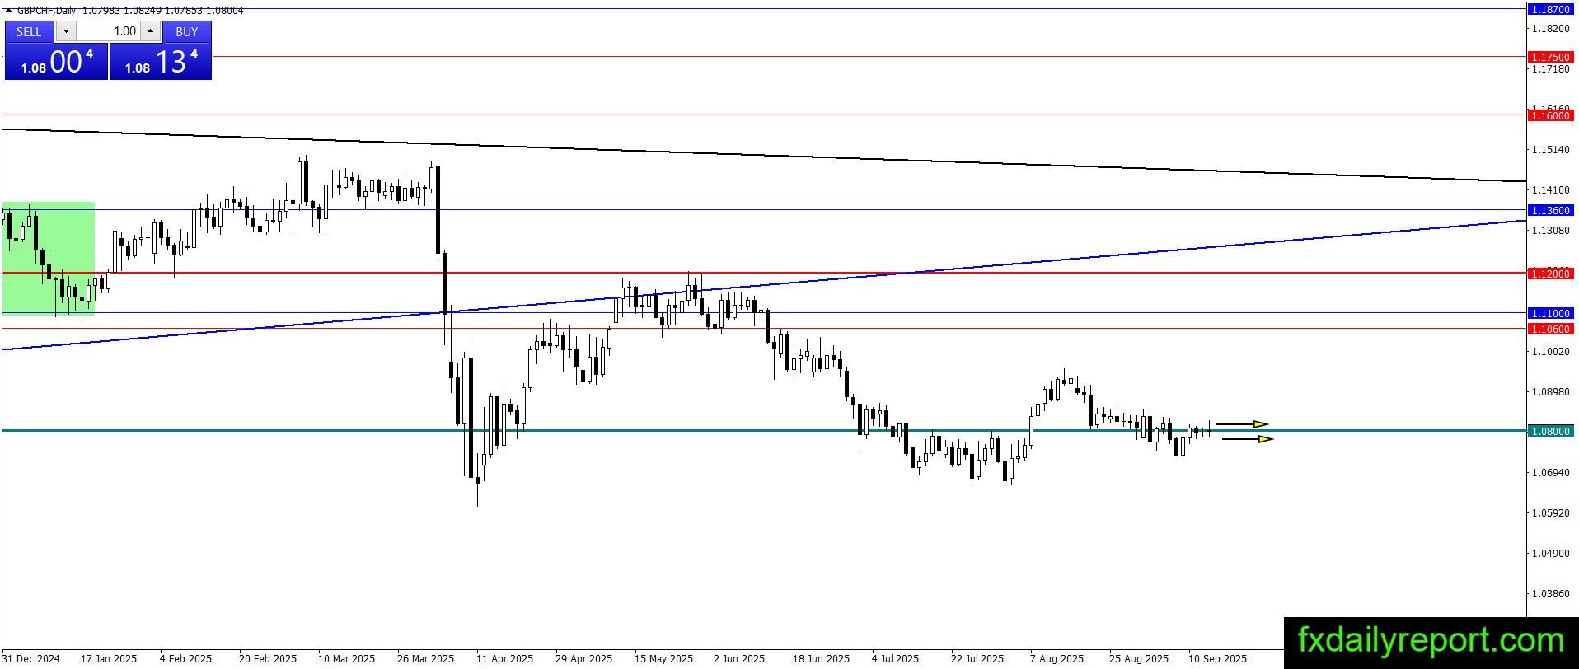This screenshot has width=1579, height=669.
Task: Click the 1.11000 blue price label
Action: click(1551, 314)
